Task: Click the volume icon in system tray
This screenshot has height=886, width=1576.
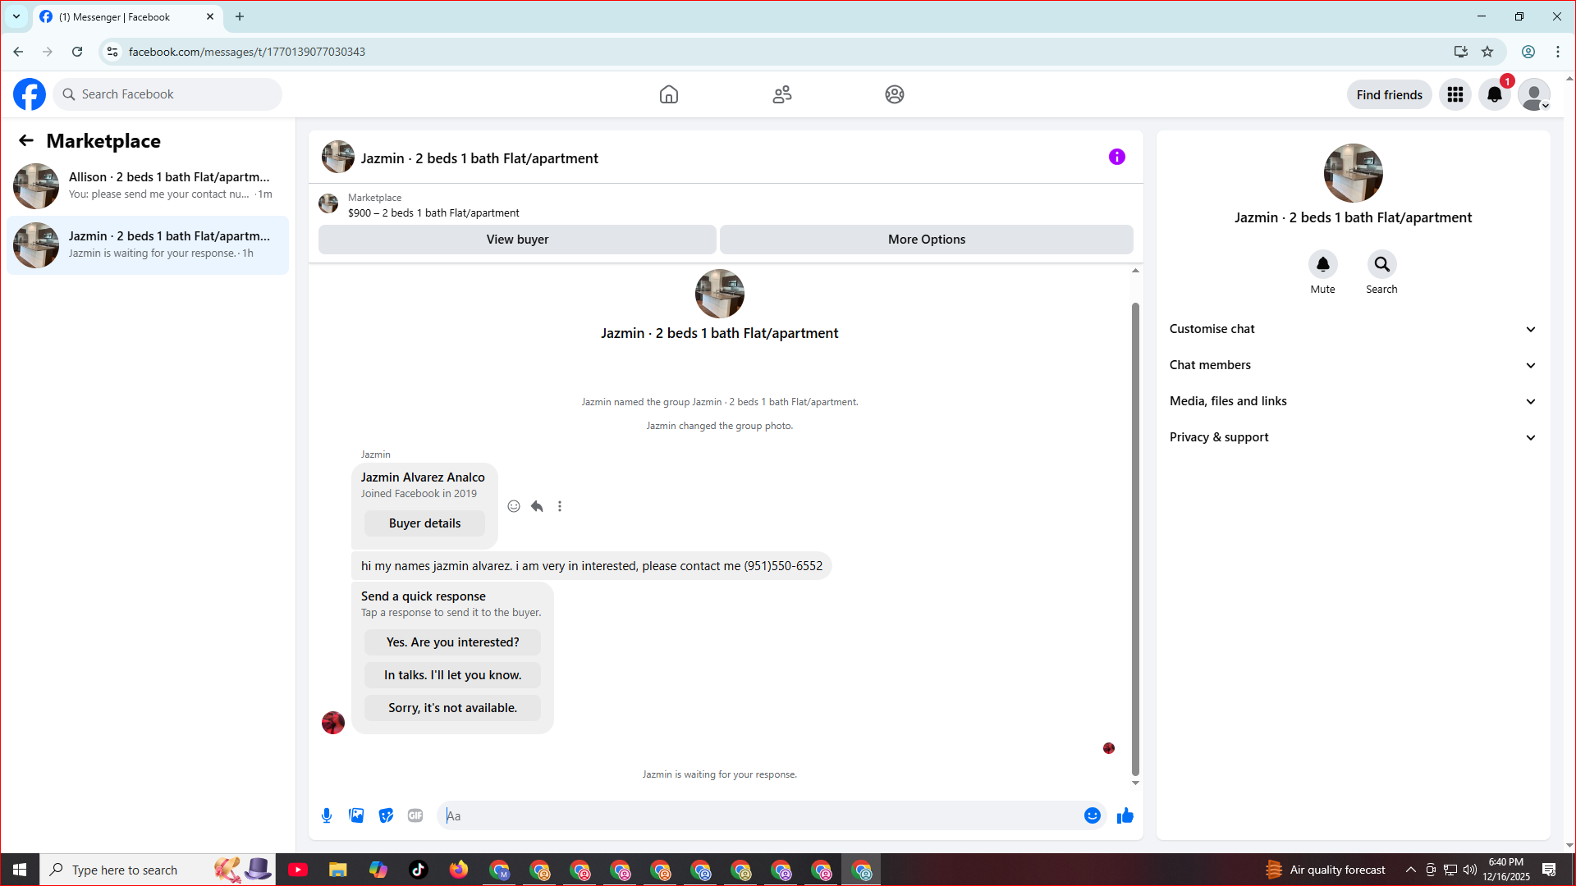Action: point(1470,870)
